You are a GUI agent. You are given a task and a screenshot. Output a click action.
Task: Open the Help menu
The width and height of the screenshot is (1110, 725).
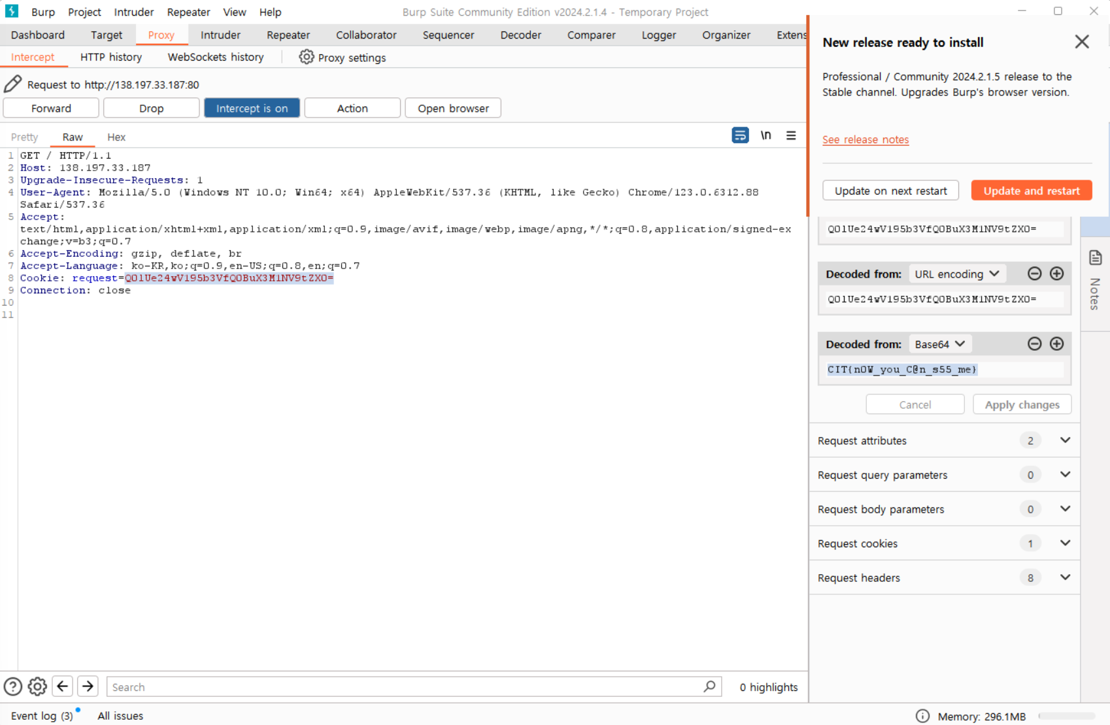click(270, 12)
